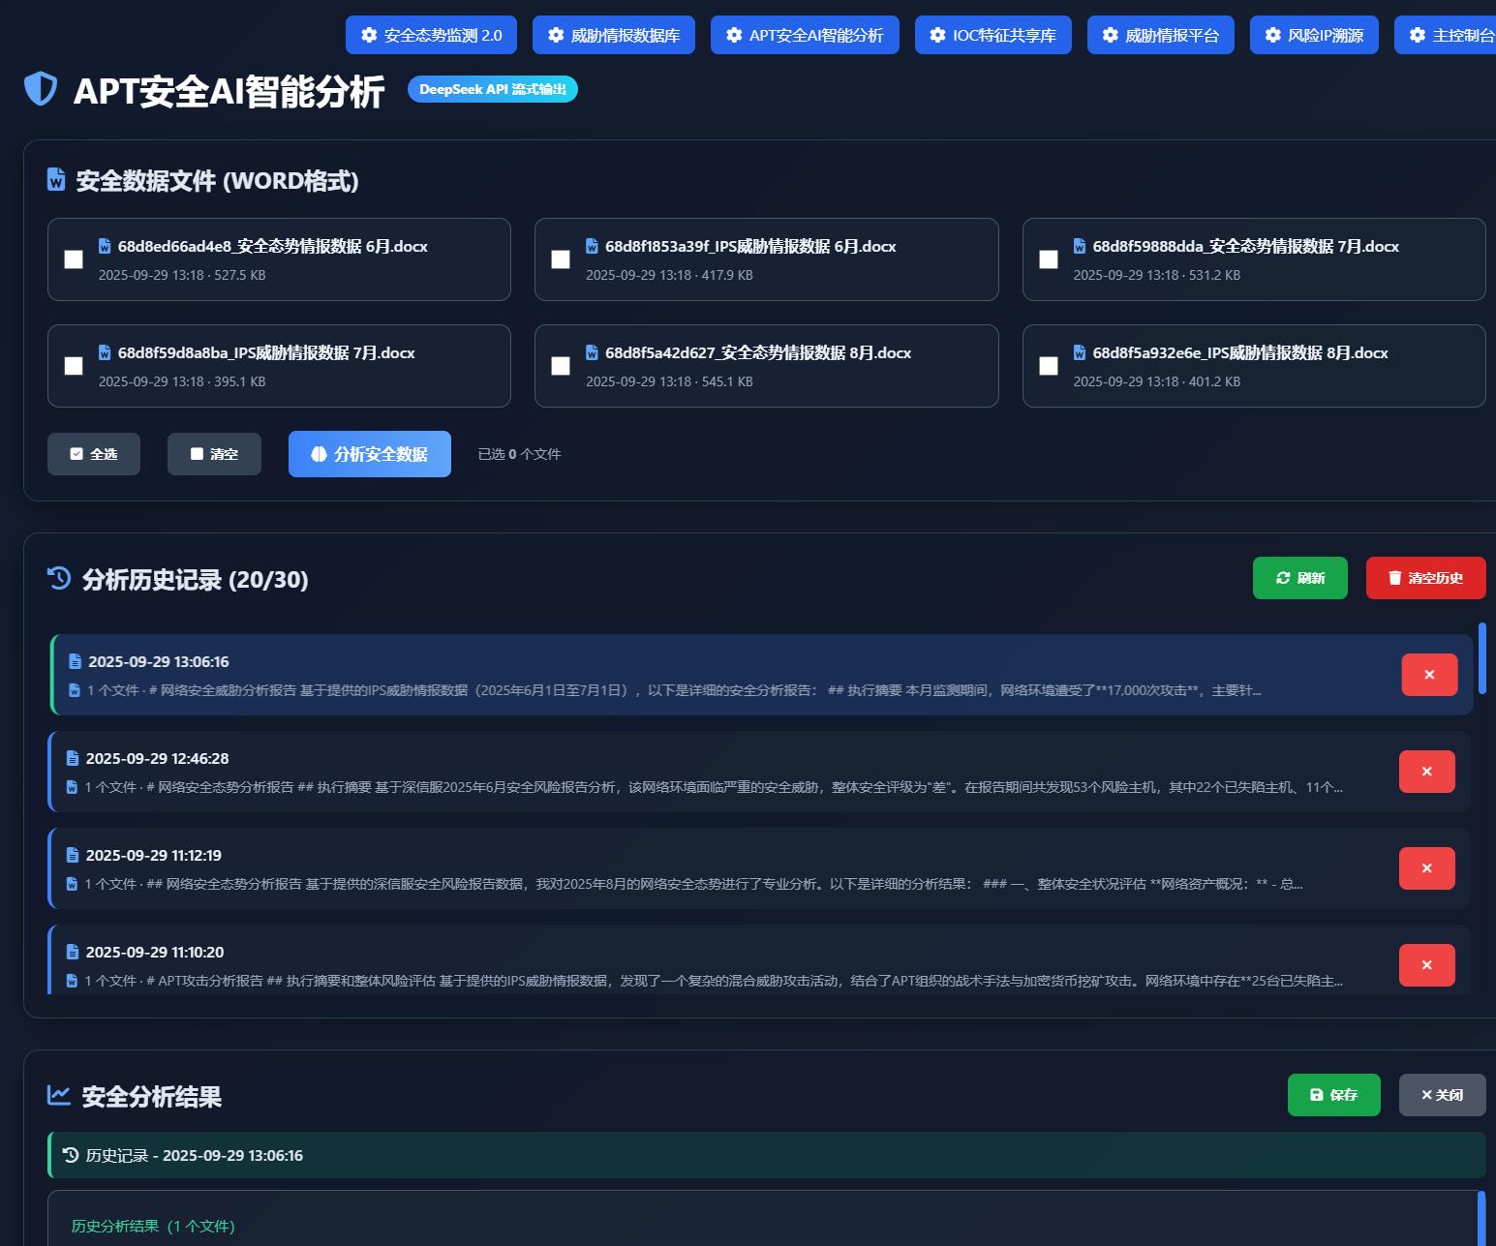Check the 安全态势情报数据 6月.docx checkbox
This screenshot has height=1246, width=1496.
pos(74,259)
